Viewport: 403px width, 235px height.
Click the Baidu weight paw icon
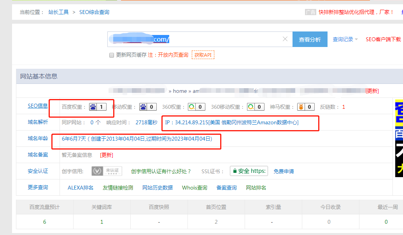(93, 107)
